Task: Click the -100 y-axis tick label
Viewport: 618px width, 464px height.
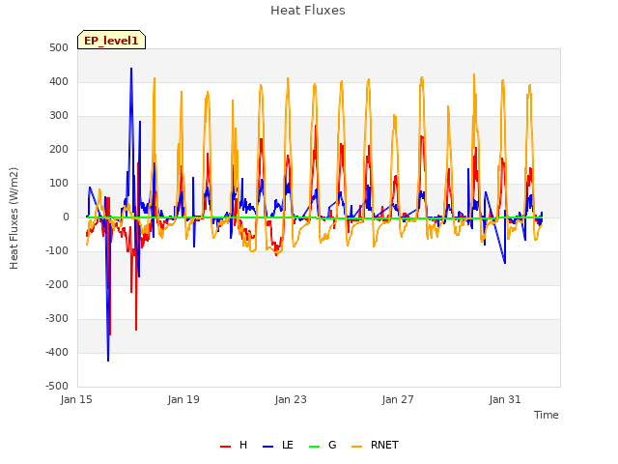Action: point(57,251)
